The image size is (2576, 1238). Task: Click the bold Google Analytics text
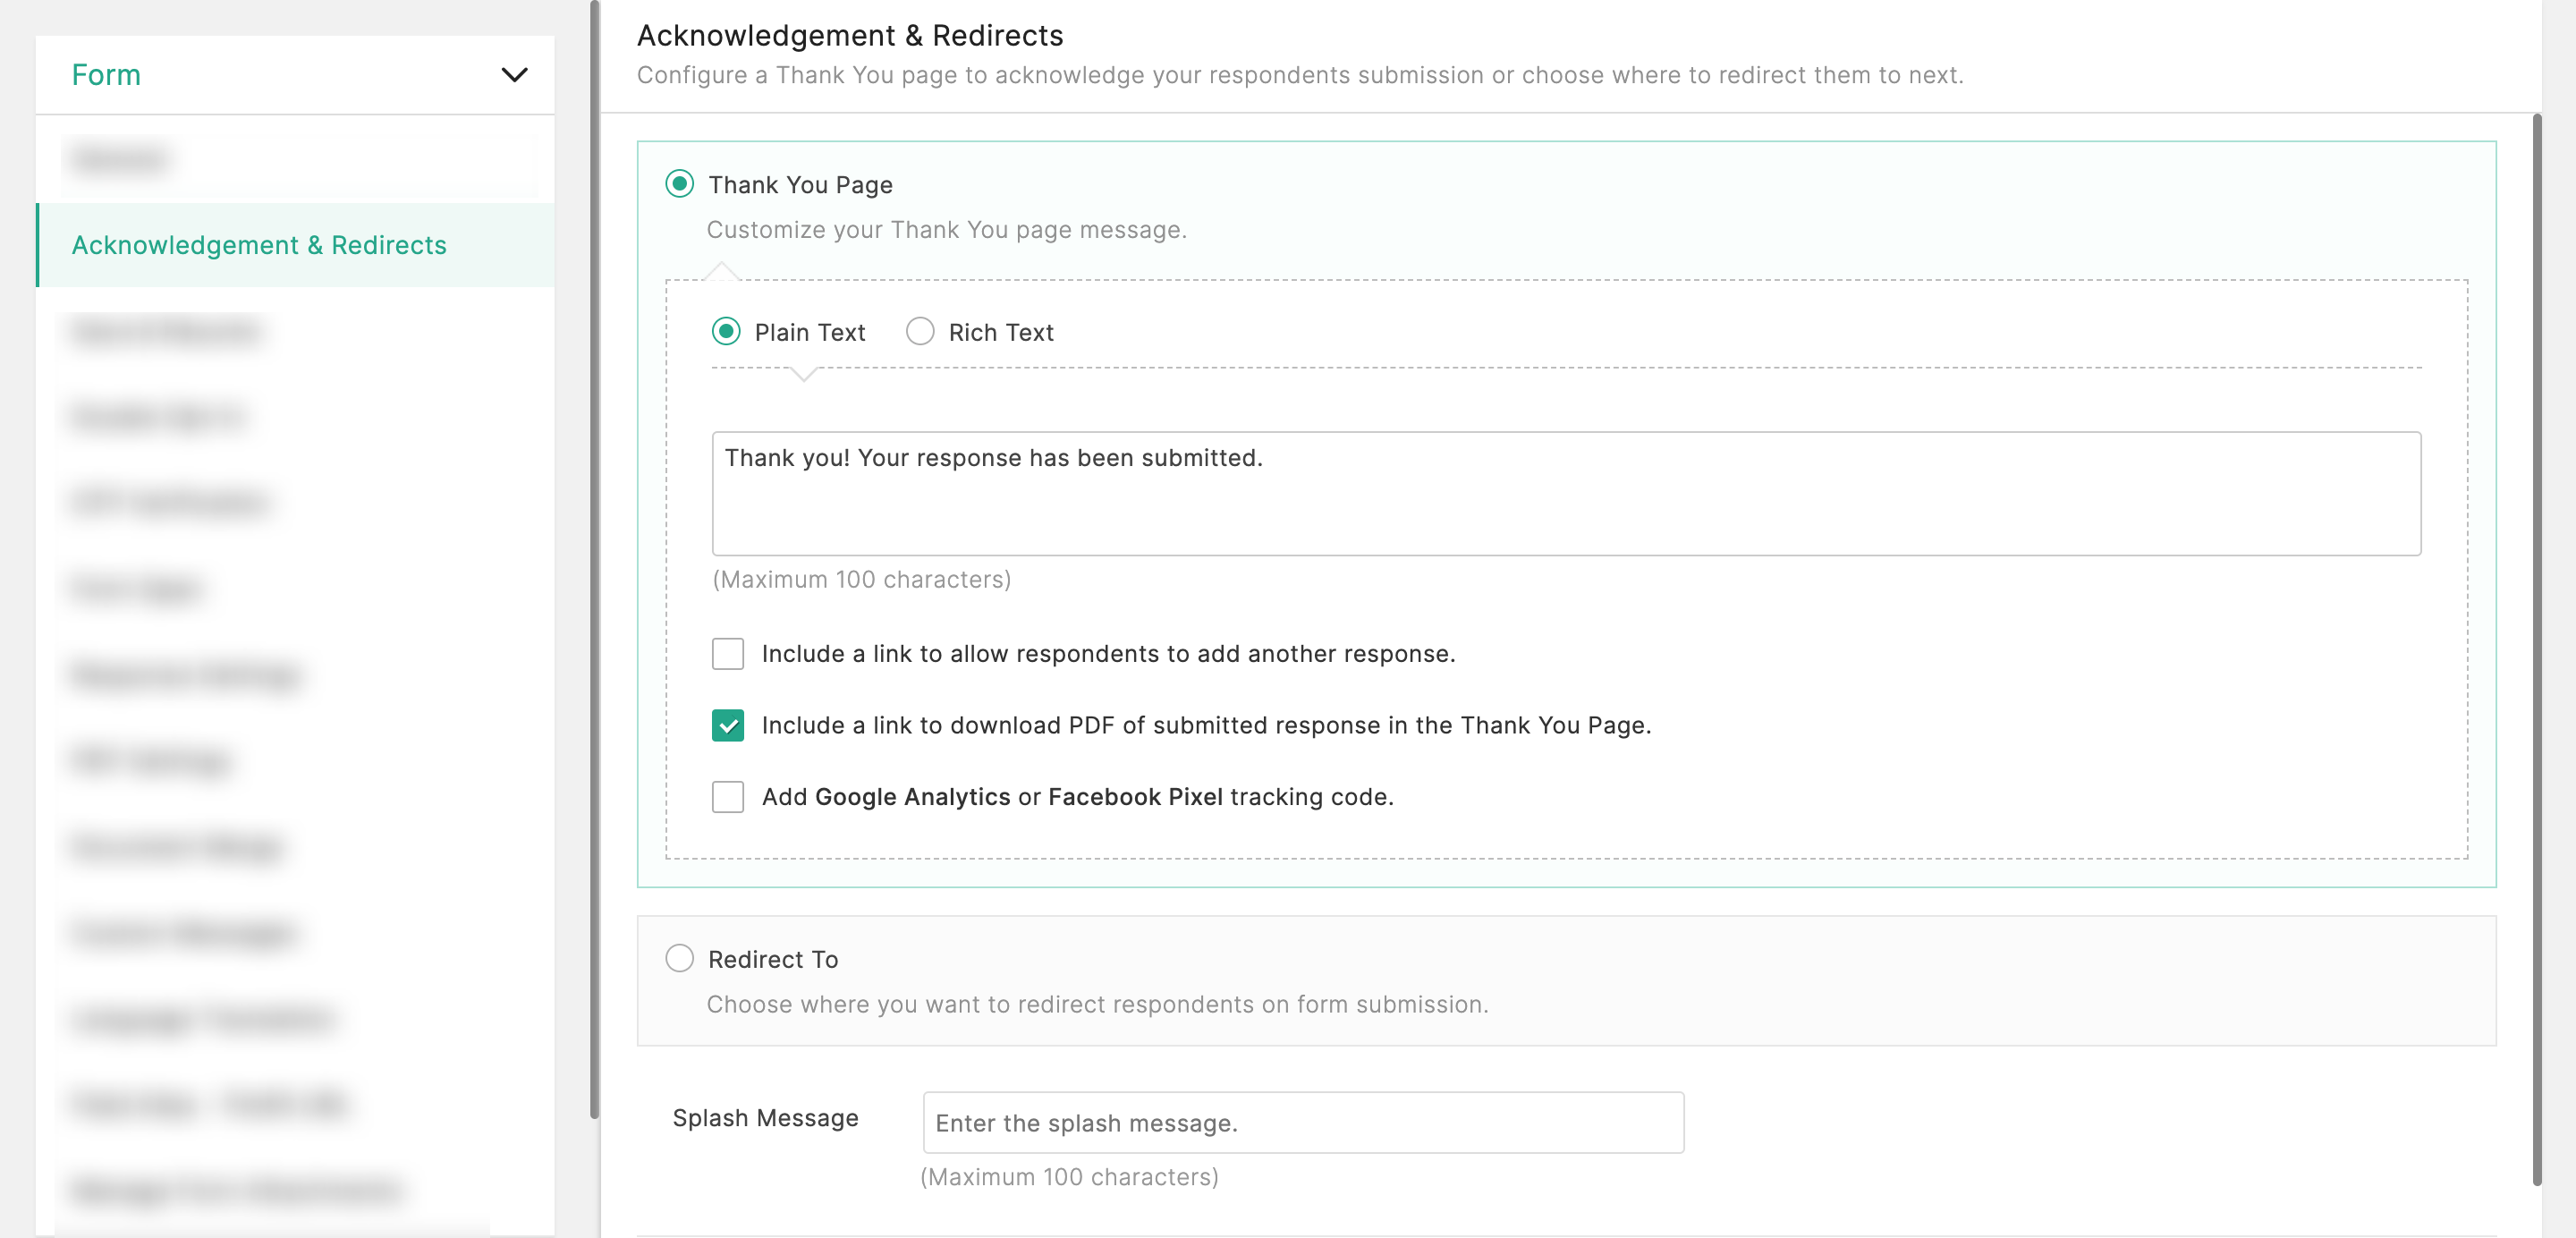(x=912, y=797)
